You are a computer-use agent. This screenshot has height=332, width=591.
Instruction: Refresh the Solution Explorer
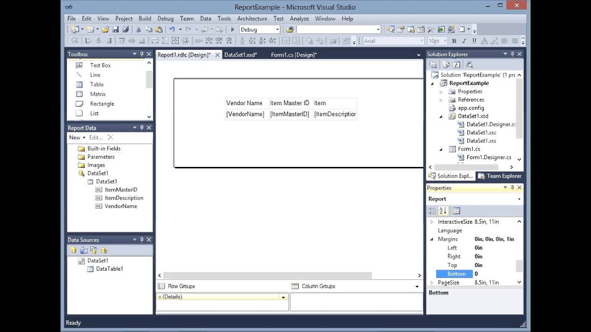click(456, 65)
